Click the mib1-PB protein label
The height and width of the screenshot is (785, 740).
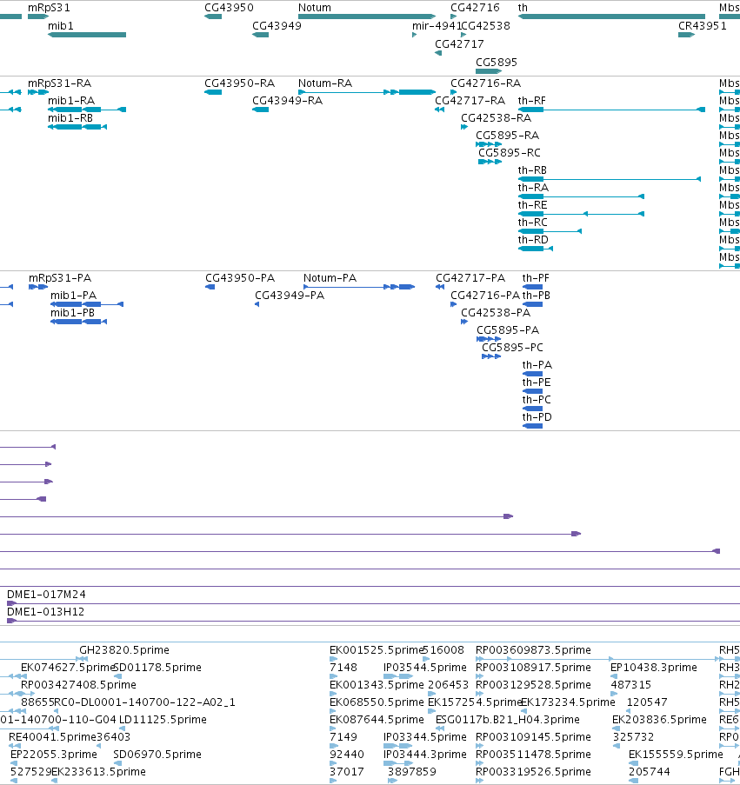(72, 313)
